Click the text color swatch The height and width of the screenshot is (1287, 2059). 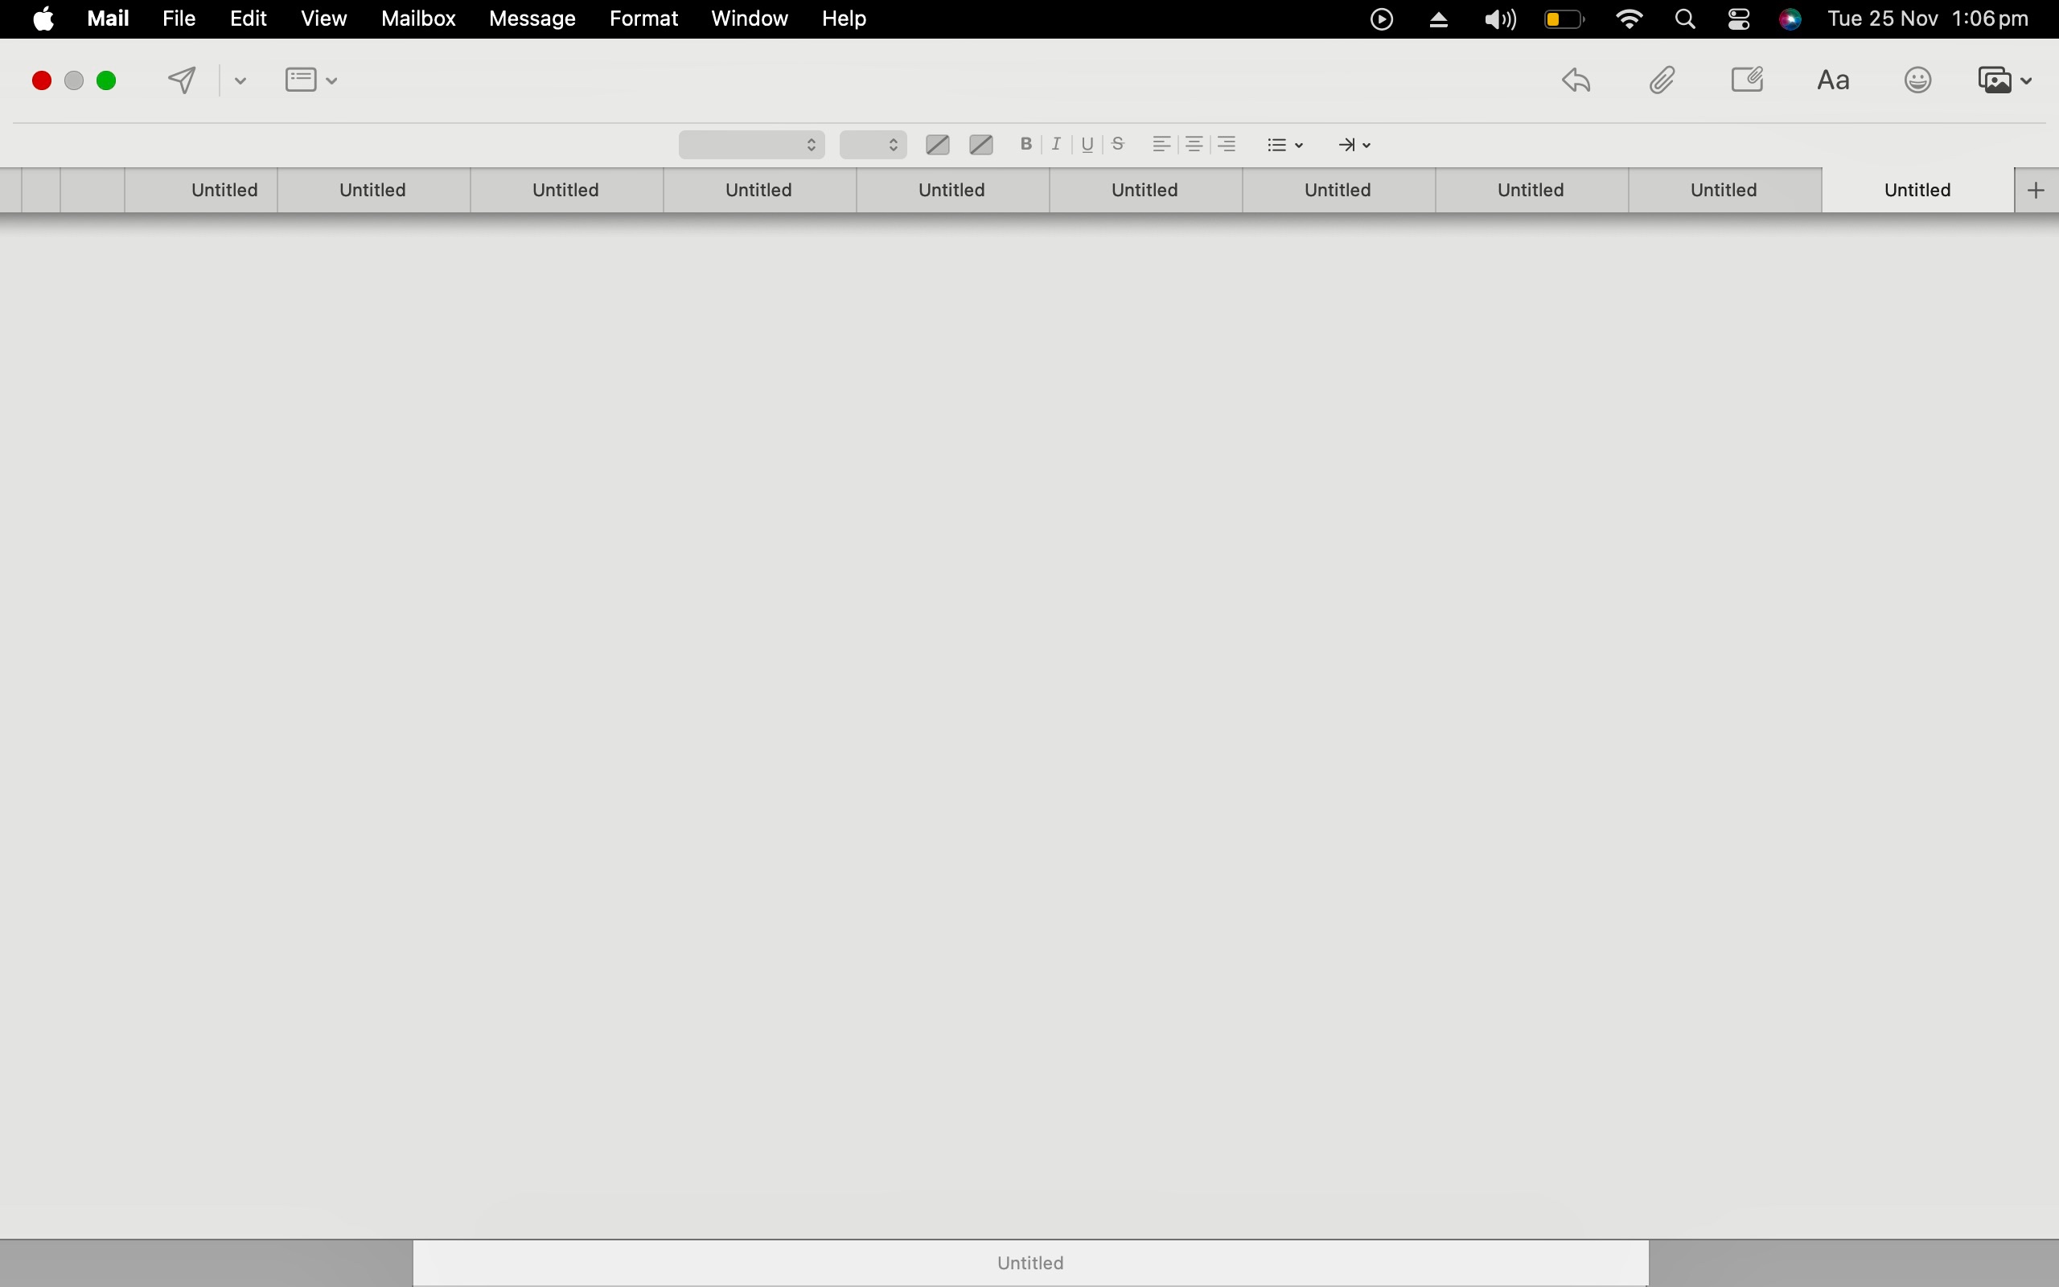pyautogui.click(x=938, y=145)
